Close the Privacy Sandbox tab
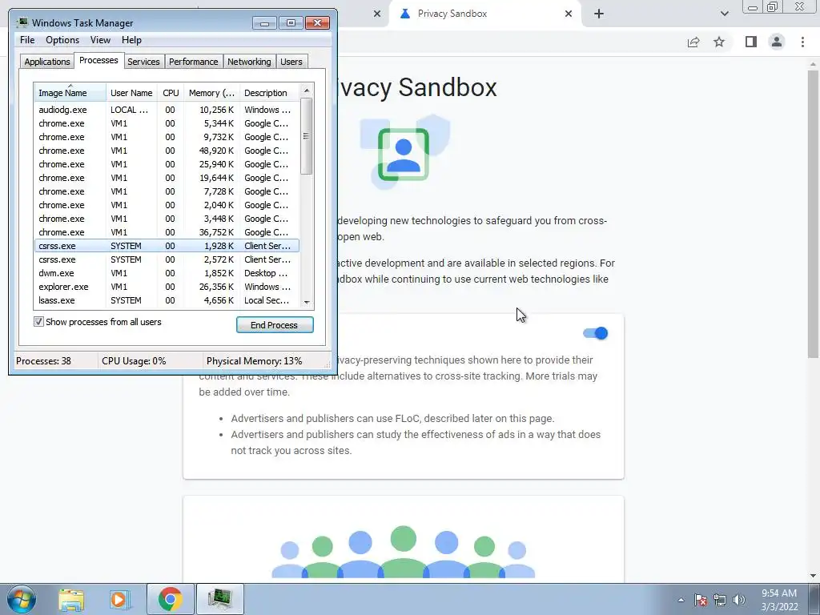820x615 pixels. (569, 14)
